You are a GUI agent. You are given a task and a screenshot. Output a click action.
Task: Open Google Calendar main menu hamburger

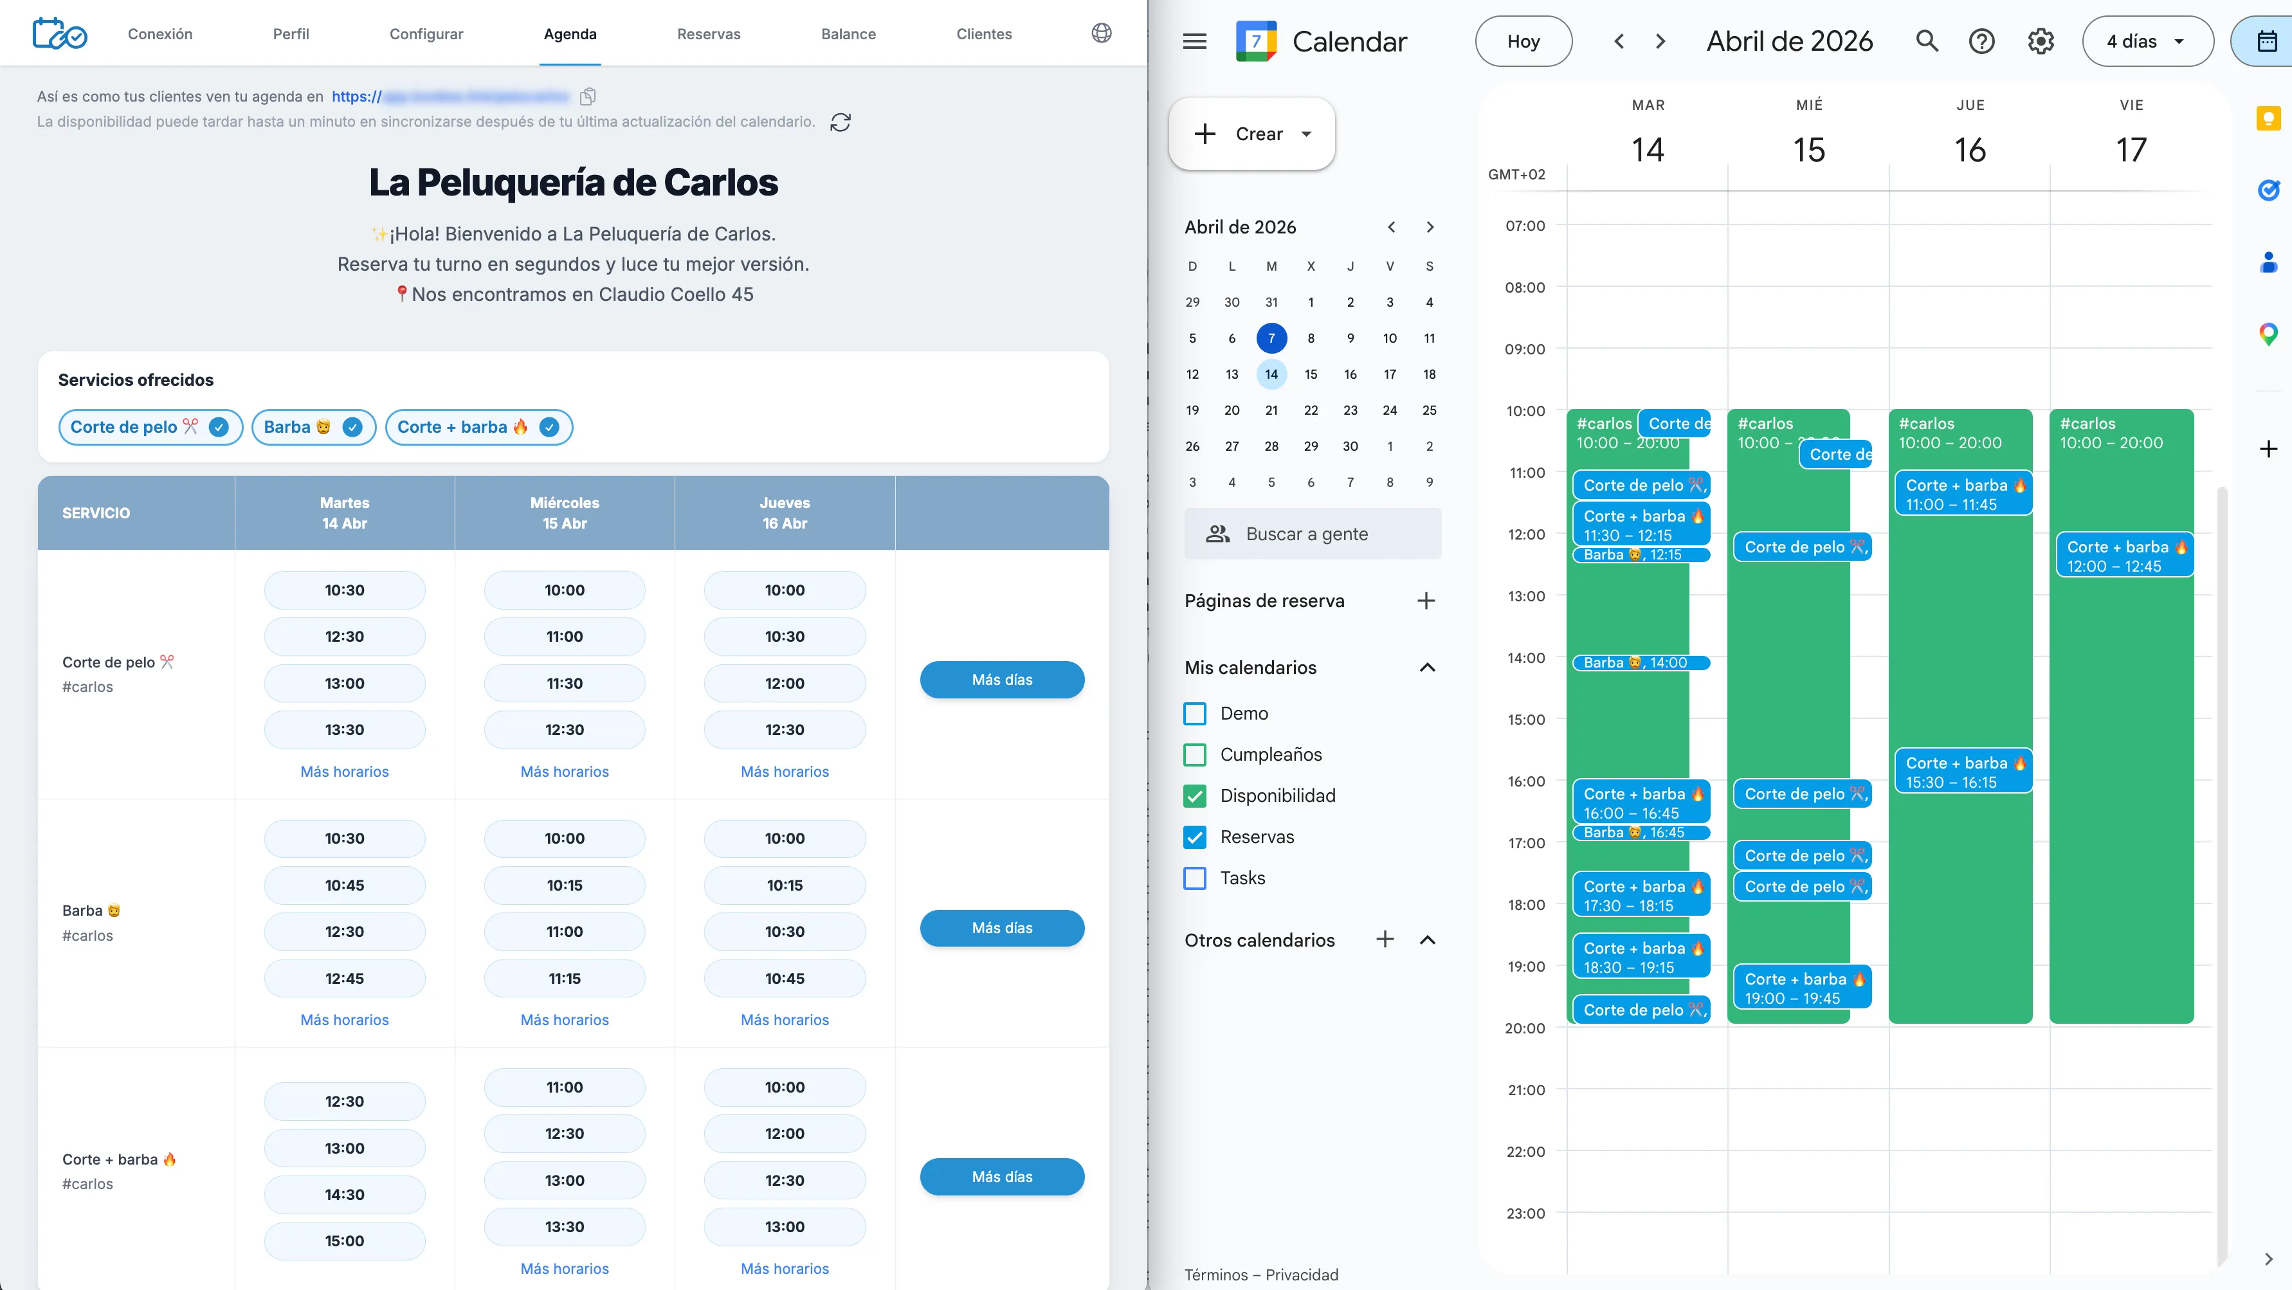tap(1194, 41)
